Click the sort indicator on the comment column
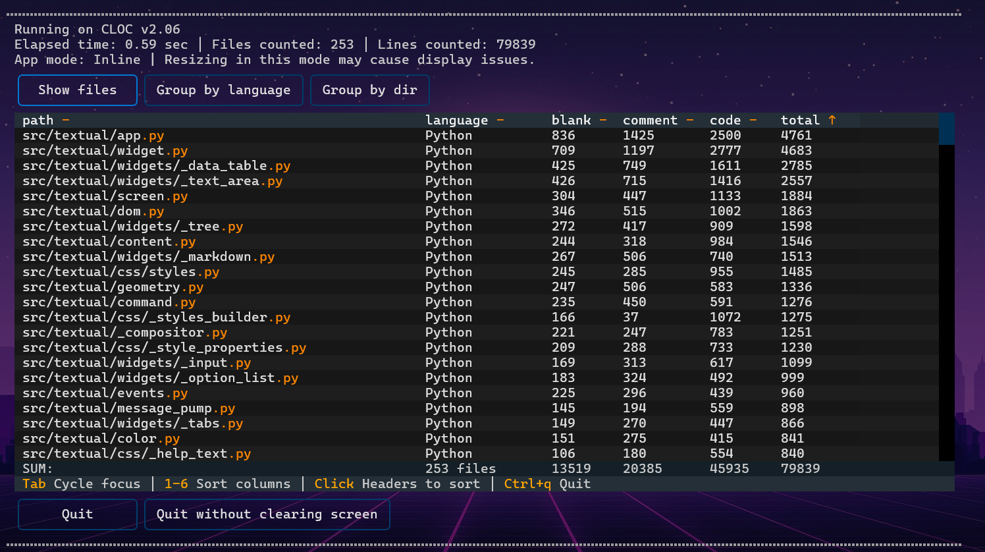 (689, 120)
